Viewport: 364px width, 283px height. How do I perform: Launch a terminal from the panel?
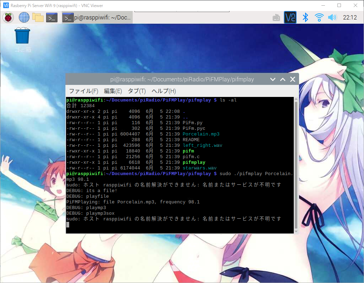pos(52,18)
